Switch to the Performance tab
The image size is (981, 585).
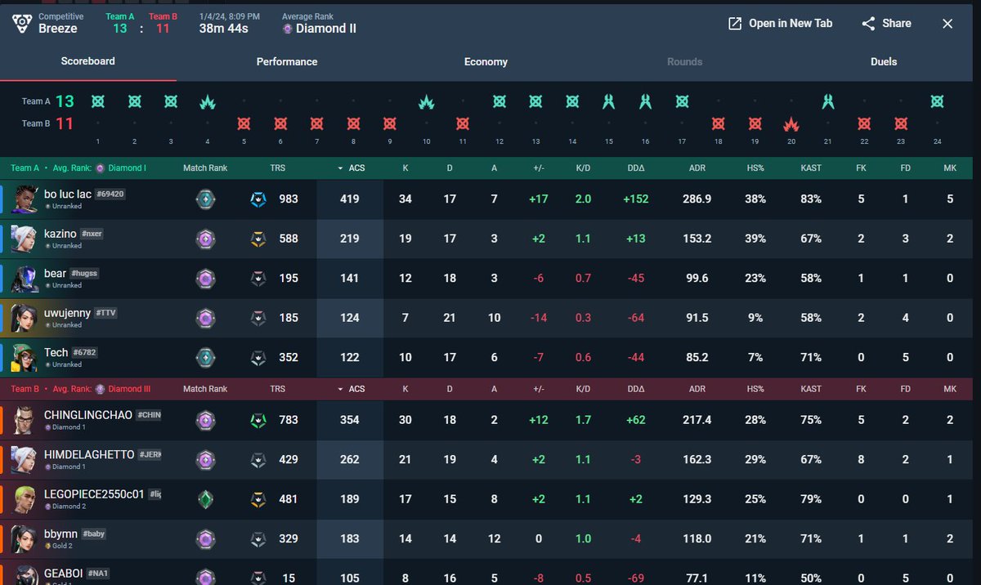[x=287, y=62]
